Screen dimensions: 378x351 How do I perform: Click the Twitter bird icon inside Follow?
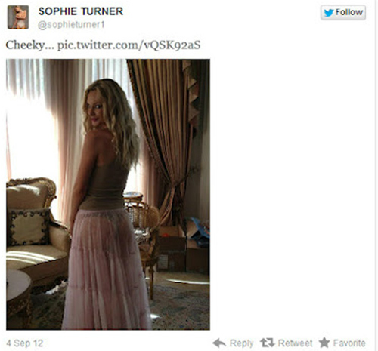coord(329,13)
